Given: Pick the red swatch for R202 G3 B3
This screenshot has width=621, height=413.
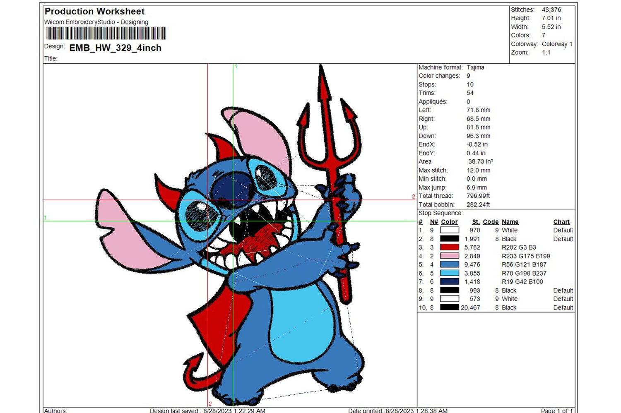Looking at the screenshot, I should (450, 247).
